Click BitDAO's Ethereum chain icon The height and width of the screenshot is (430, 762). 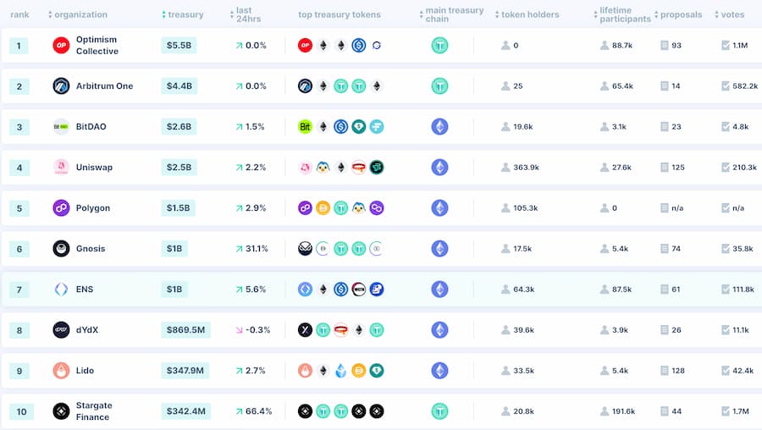tap(439, 127)
